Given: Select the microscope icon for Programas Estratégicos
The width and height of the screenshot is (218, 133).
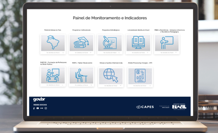Looking at the screenshot, I should [x=110, y=42].
